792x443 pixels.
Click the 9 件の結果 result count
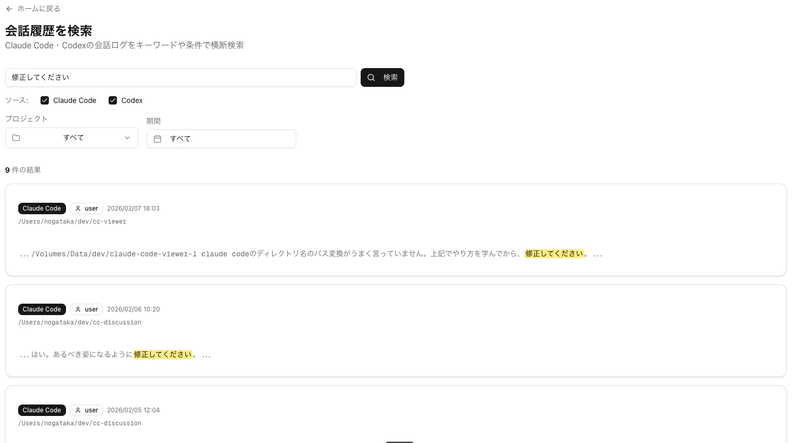tap(23, 170)
